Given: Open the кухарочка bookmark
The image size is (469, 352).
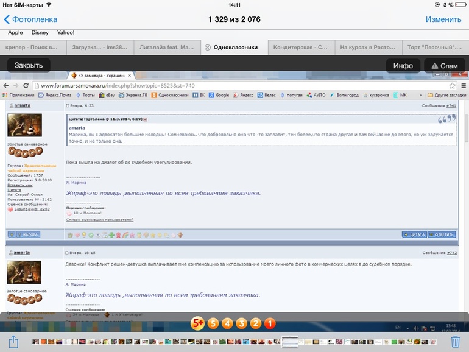Looking at the screenshot, I should click(376, 95).
